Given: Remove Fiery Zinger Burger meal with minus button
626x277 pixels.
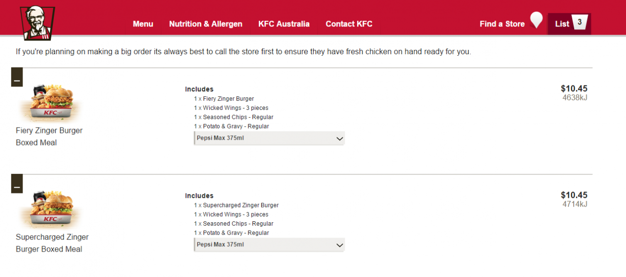Looking at the screenshot, I should [17, 77].
